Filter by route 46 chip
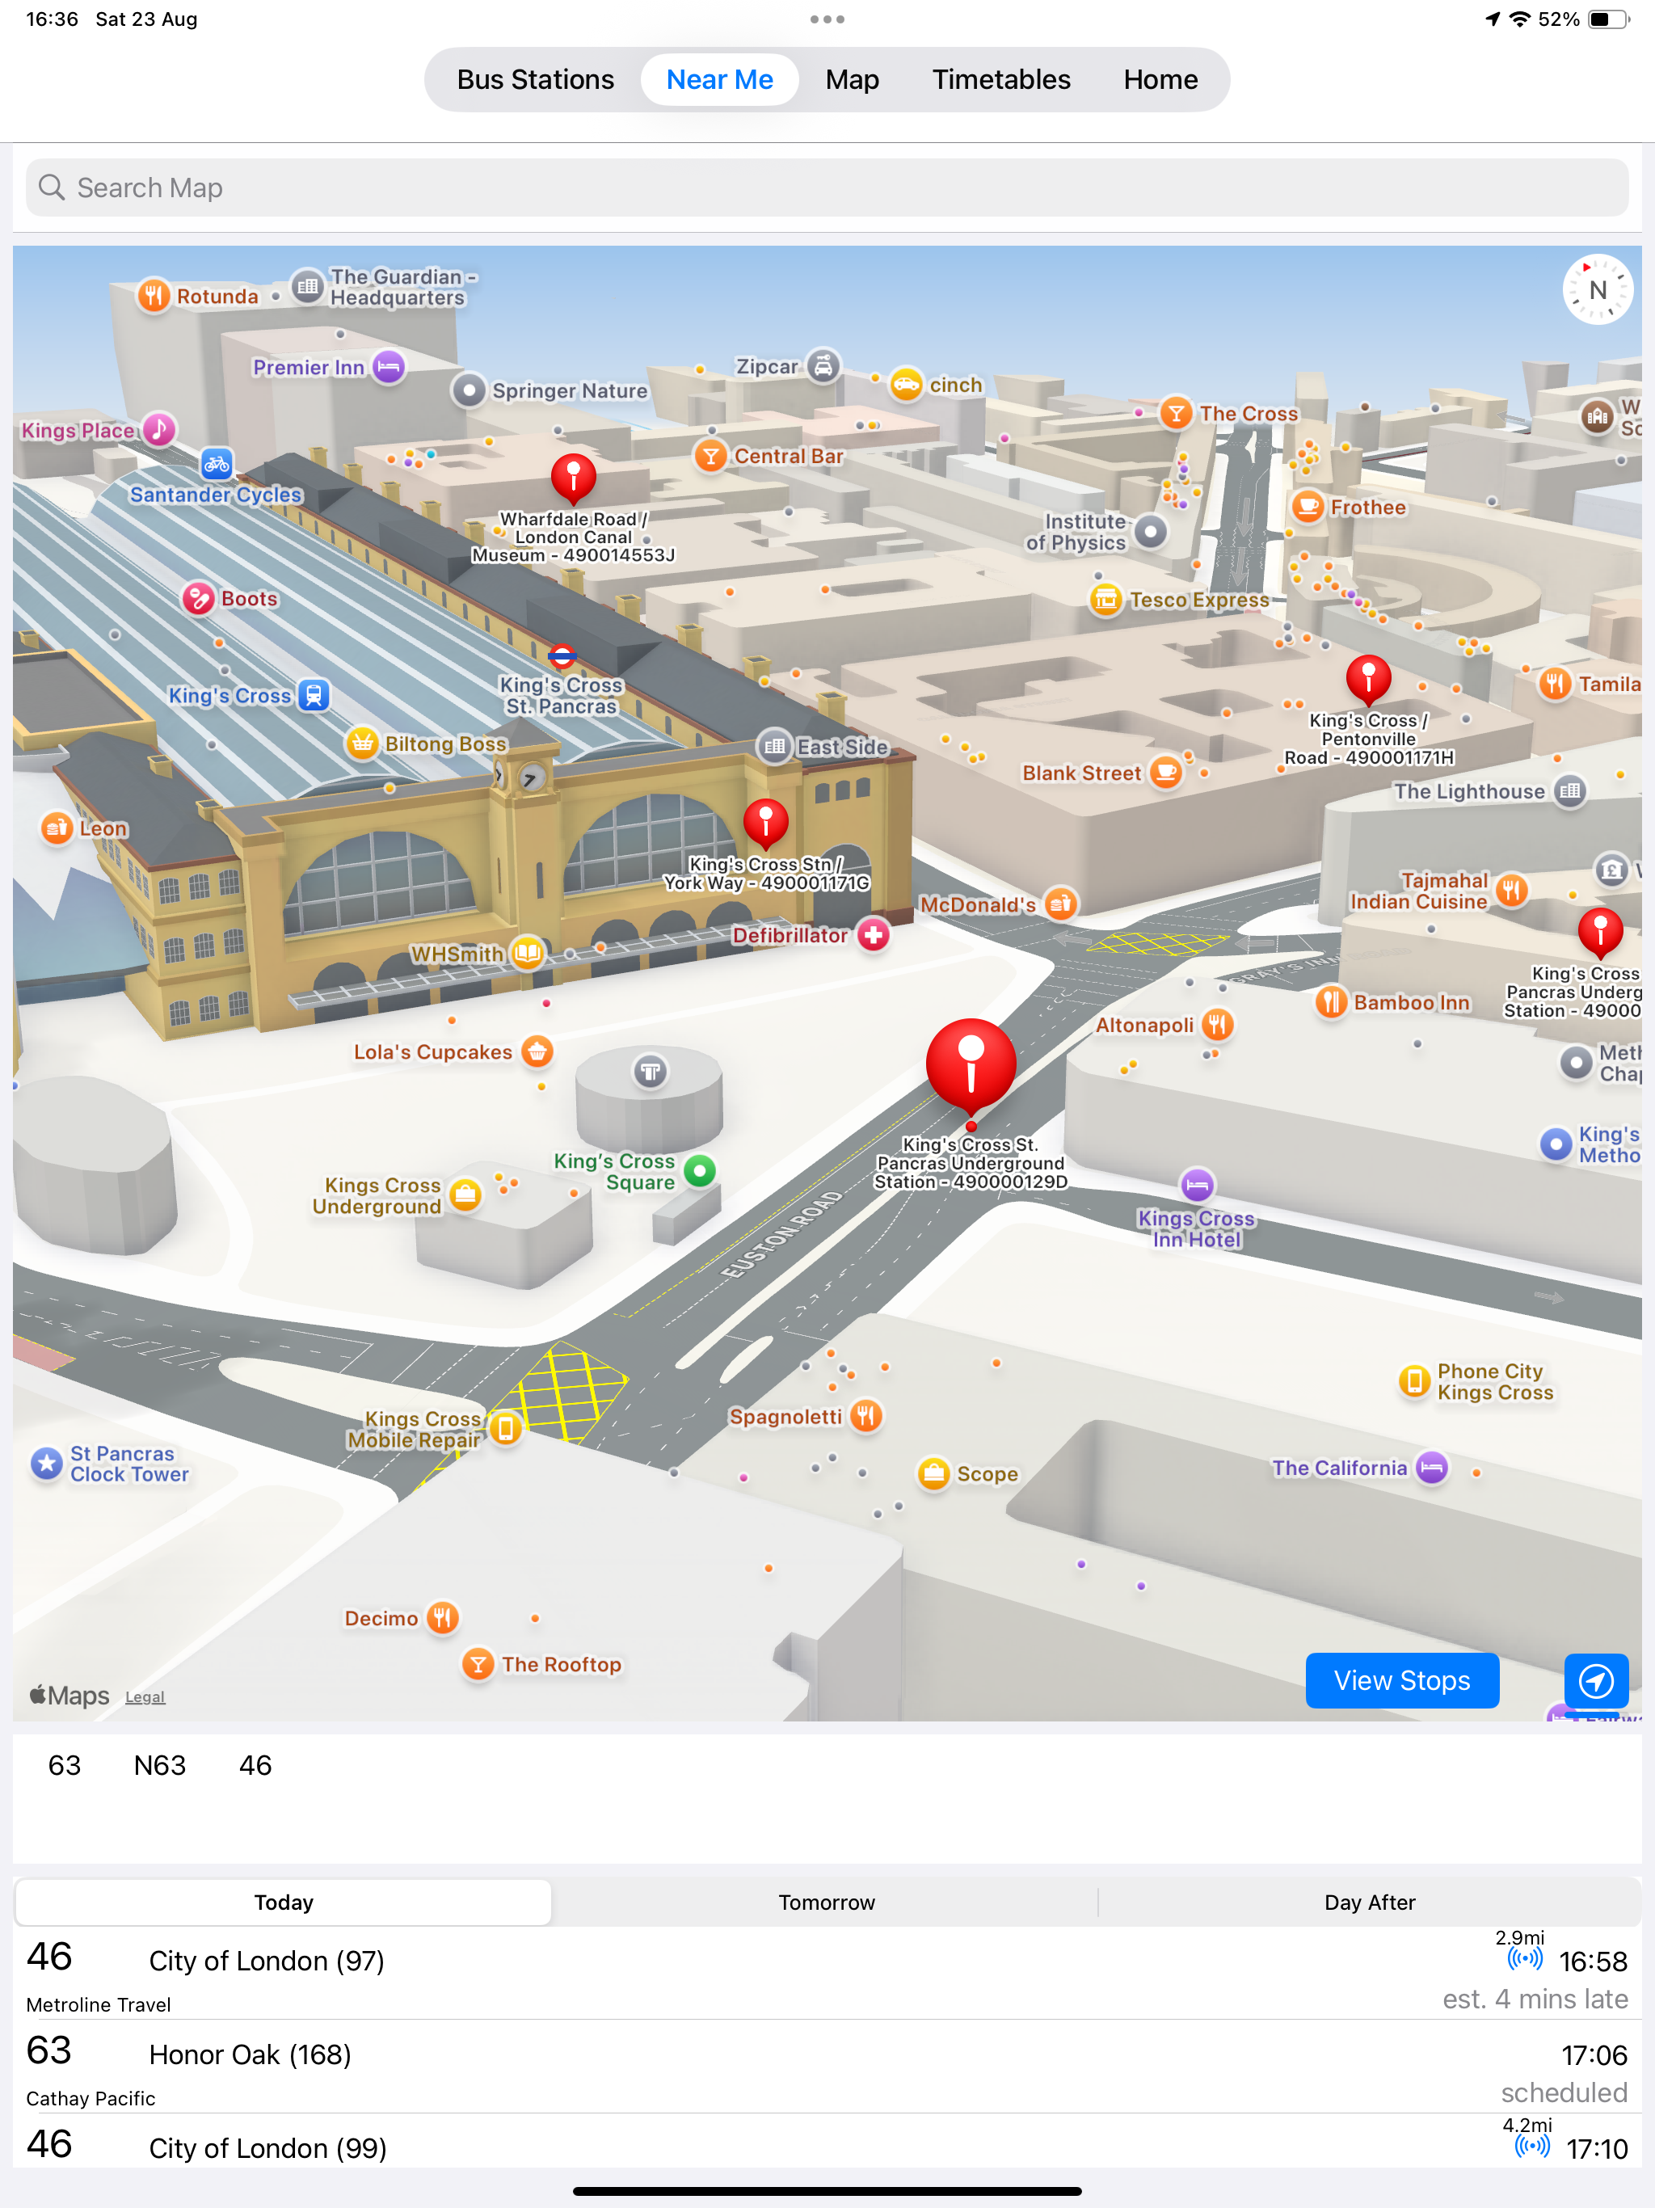The width and height of the screenshot is (1655, 2208). (x=255, y=1765)
